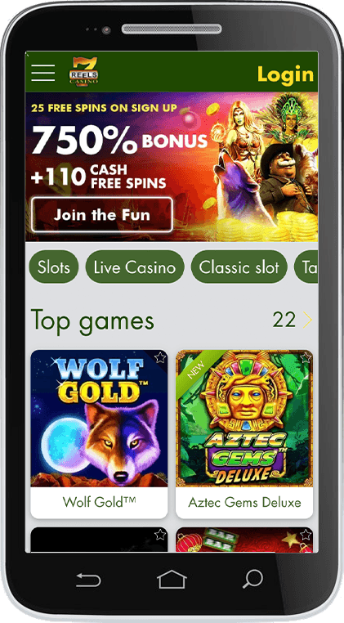The image size is (344, 623).
Task: Favorite Wolf Gold with its star icon
Action: pos(159,357)
